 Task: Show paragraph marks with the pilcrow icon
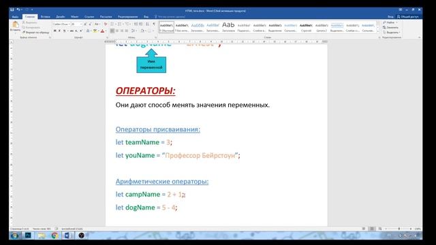tap(154, 24)
